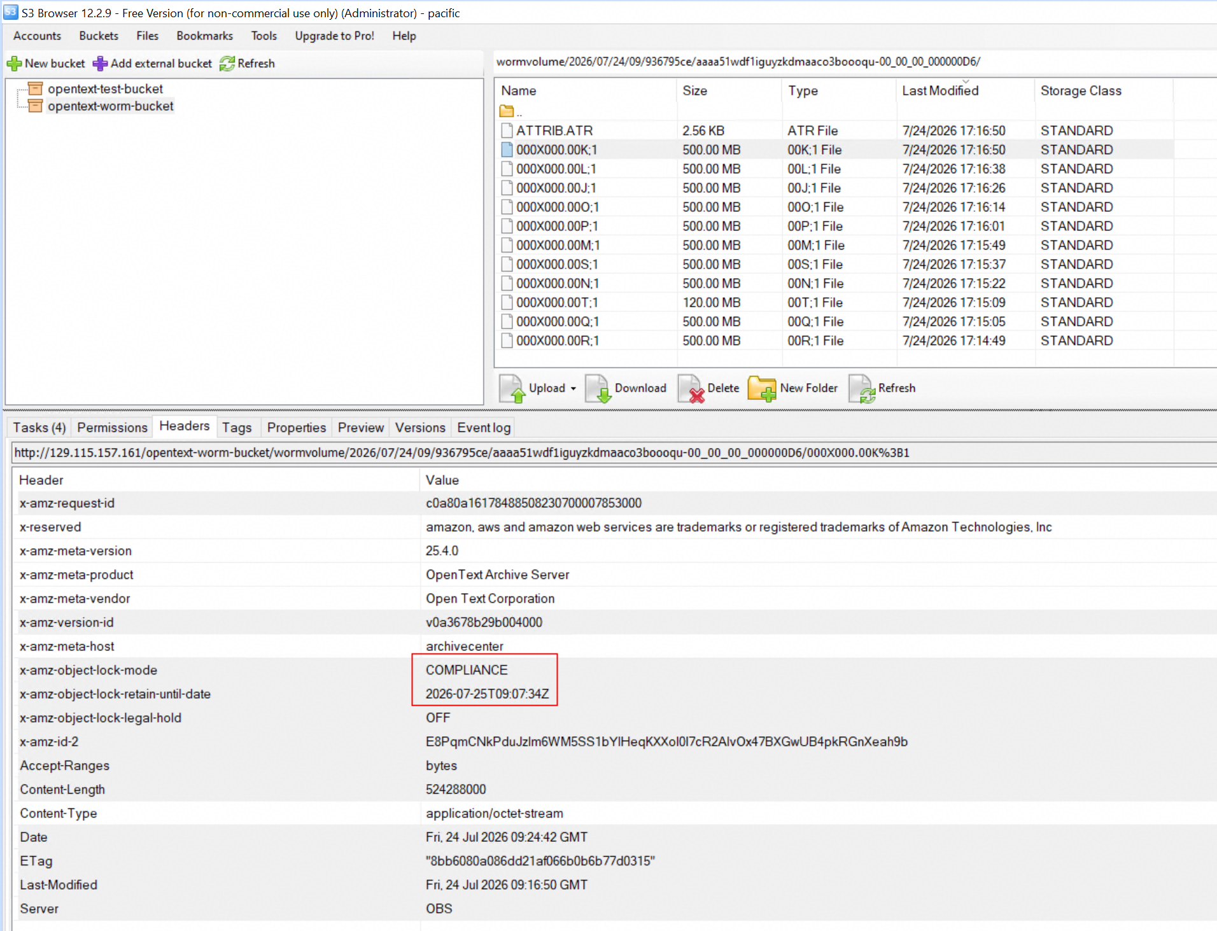Switch to the Tags tab
The width and height of the screenshot is (1217, 931).
[237, 428]
